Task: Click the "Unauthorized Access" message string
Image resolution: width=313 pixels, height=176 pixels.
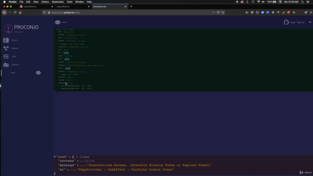Action: tap(149, 165)
